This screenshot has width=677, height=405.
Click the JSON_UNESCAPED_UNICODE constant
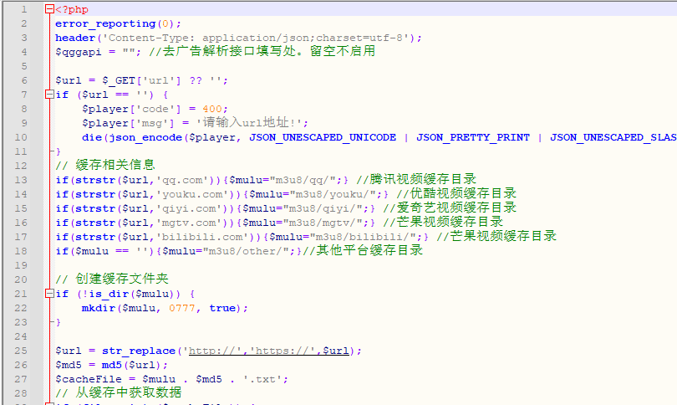(323, 137)
